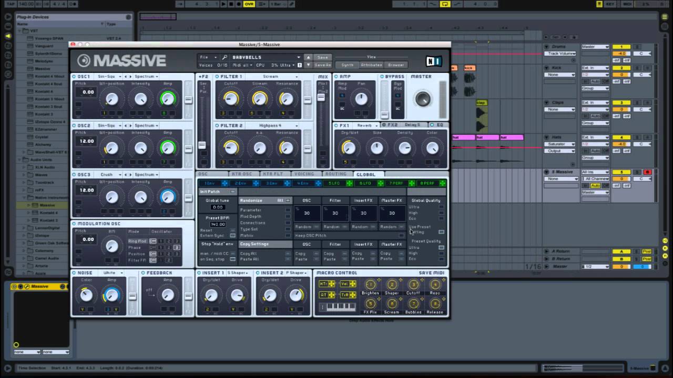Open the OSC3 Crush wavetable dropdown
This screenshot has height=378, width=673.
click(x=108, y=175)
